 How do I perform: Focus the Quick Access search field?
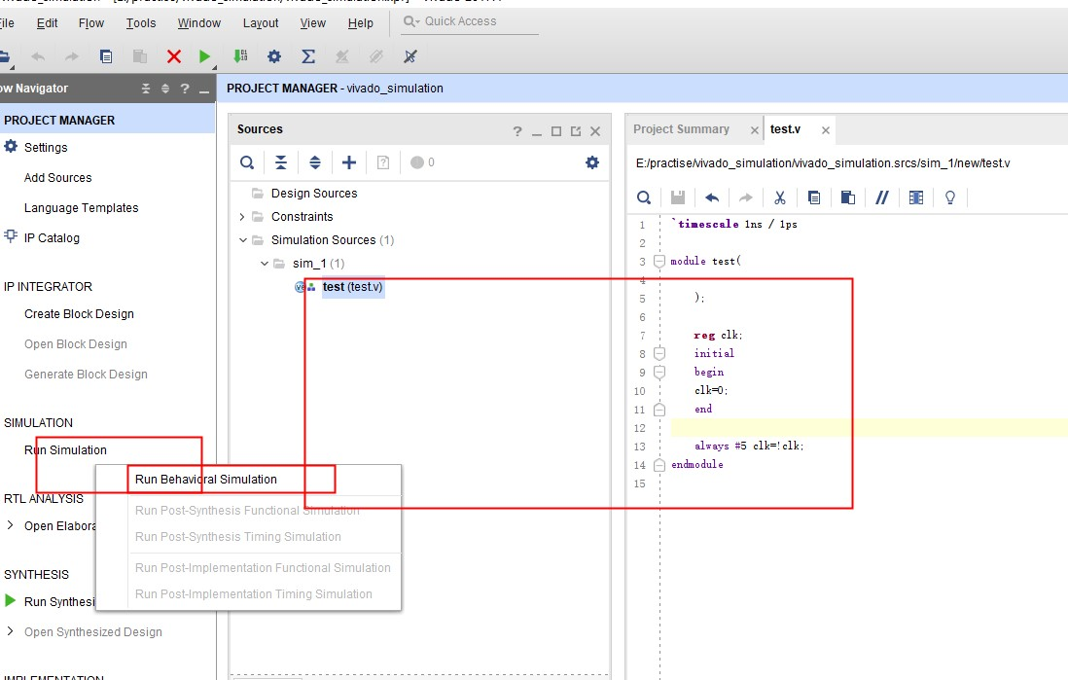pyautogui.click(x=470, y=21)
